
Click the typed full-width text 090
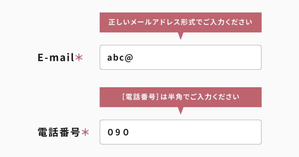pos(118,132)
